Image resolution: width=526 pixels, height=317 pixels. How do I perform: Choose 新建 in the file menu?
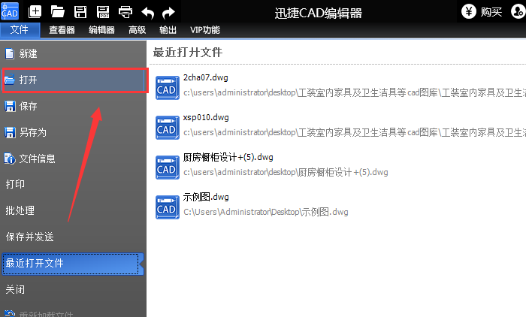click(73, 53)
